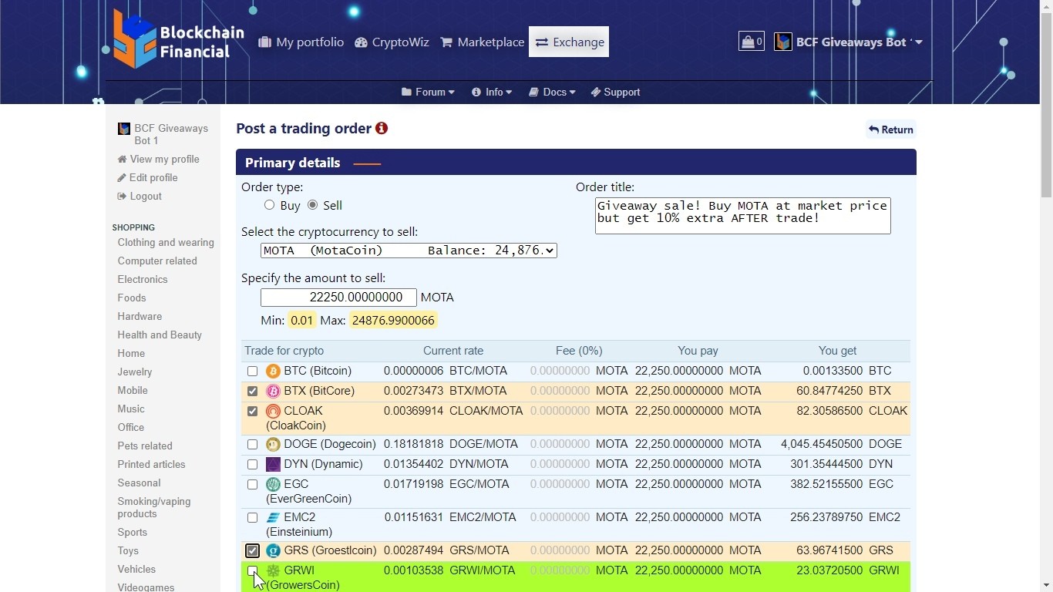Image resolution: width=1053 pixels, height=592 pixels.
Task: Go to My portfolio
Action: [301, 42]
